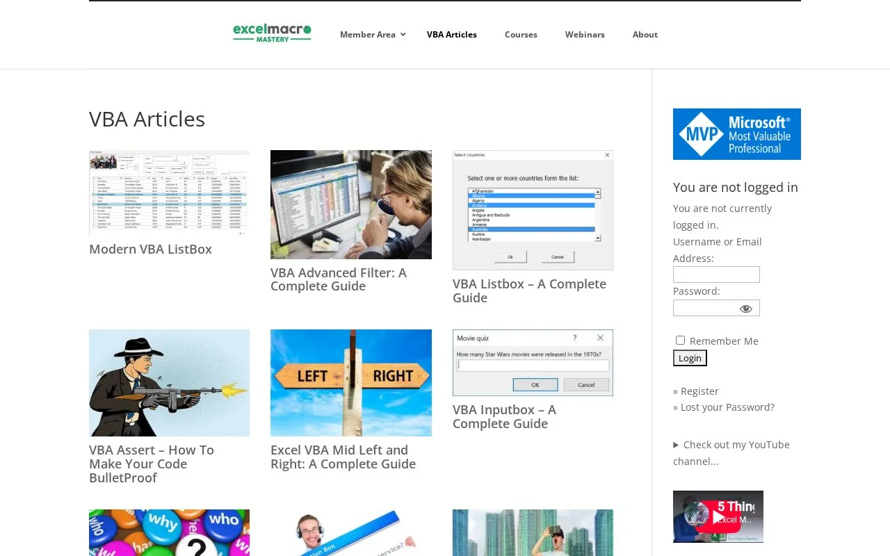The height and width of the screenshot is (556, 890).
Task: Click the Excel Macro Mastery logo
Action: (272, 33)
